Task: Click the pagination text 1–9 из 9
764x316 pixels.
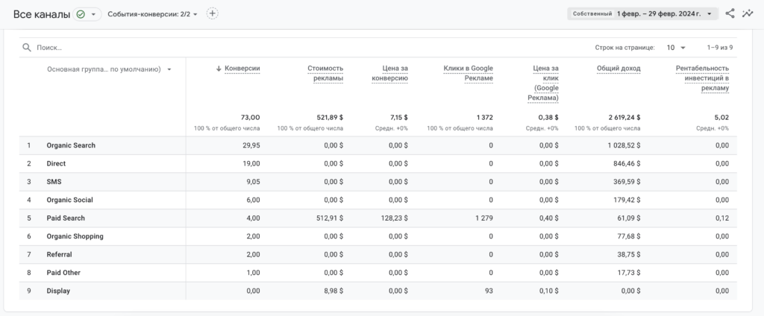Action: (720, 47)
